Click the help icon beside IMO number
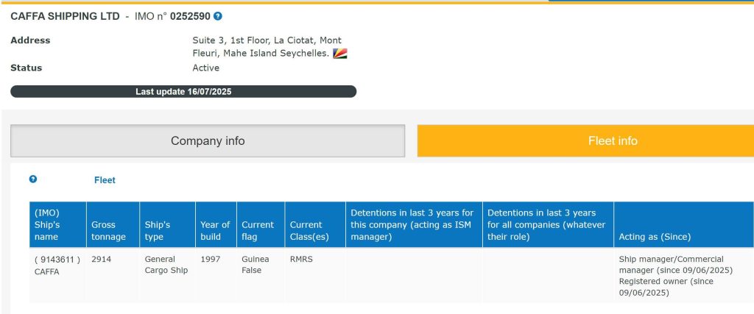Screen dimensions: 754x314 (x=218, y=16)
